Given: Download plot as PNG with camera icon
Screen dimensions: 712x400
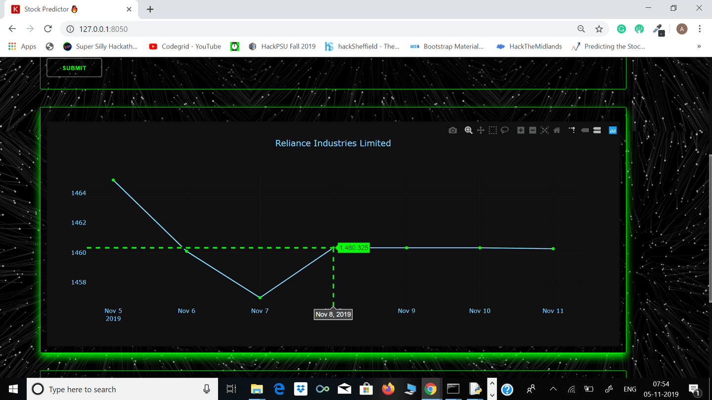Looking at the screenshot, I should click(452, 130).
